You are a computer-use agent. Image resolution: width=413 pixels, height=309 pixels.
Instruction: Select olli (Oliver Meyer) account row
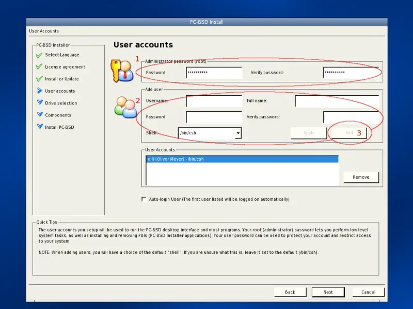[x=242, y=159]
